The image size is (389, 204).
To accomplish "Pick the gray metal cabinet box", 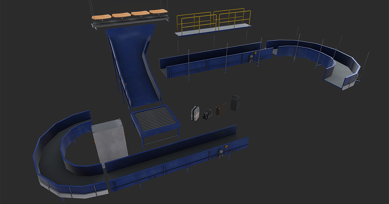I will coord(109,142).
